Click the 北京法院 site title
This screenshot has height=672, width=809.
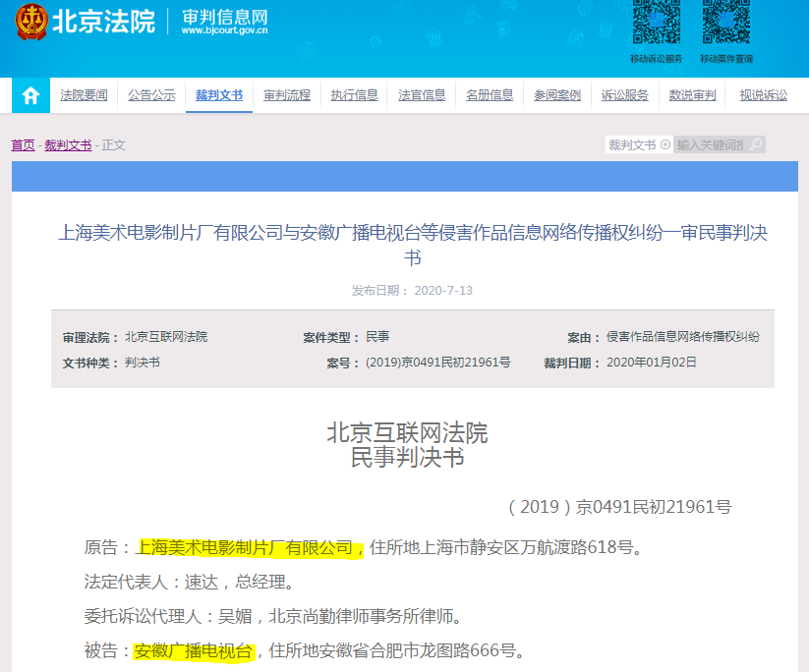pyautogui.click(x=103, y=22)
